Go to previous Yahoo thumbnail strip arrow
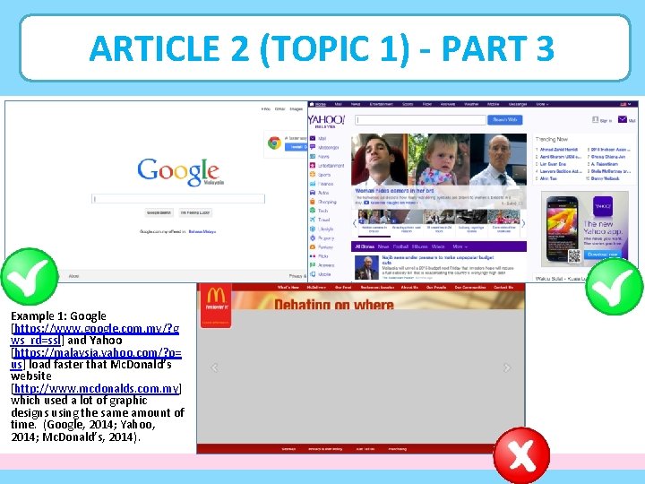Viewport: 645px width, 484px height. (355, 224)
